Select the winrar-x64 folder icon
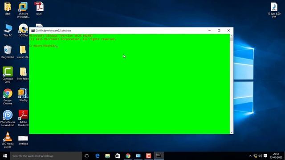This screenshot has width=285, height=160. tap(23, 52)
